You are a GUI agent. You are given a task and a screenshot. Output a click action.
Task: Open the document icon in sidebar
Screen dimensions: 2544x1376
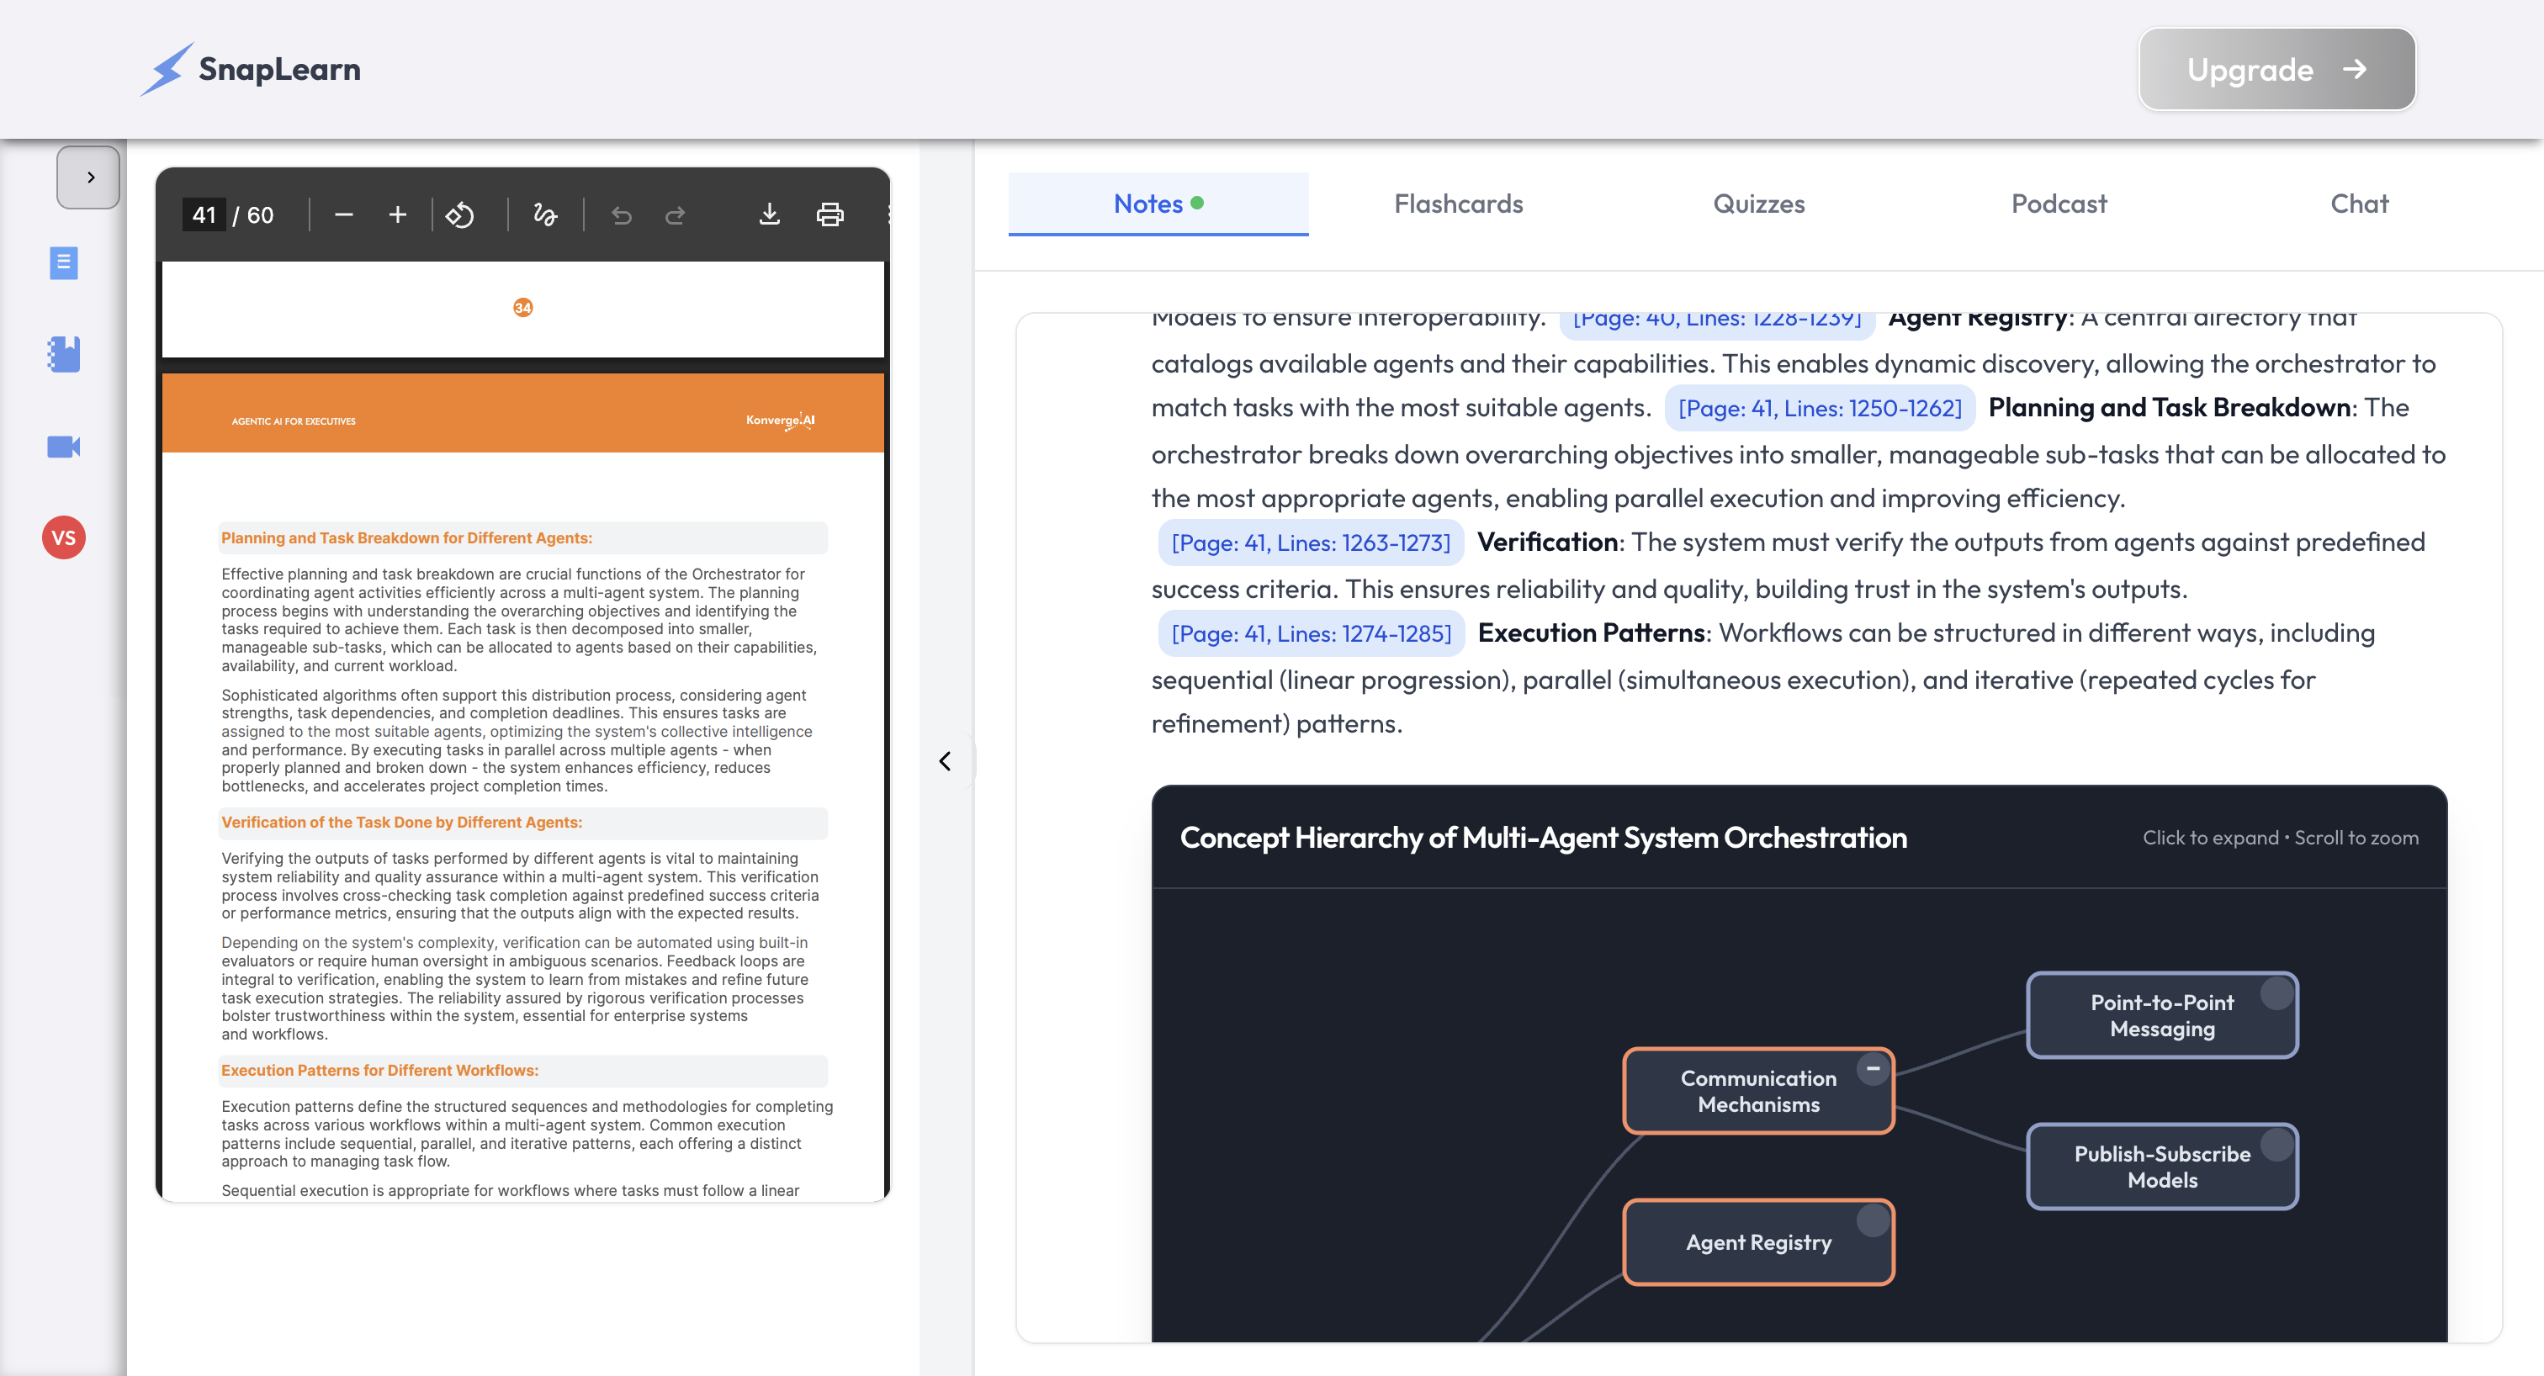click(64, 262)
